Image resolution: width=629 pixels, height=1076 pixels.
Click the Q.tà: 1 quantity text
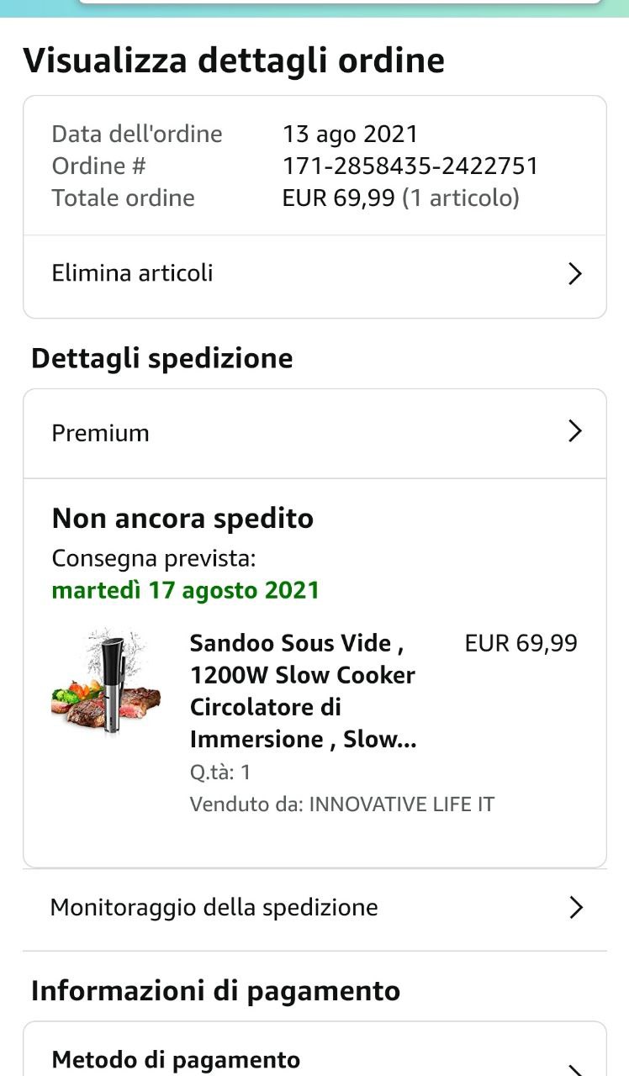pos(220,773)
